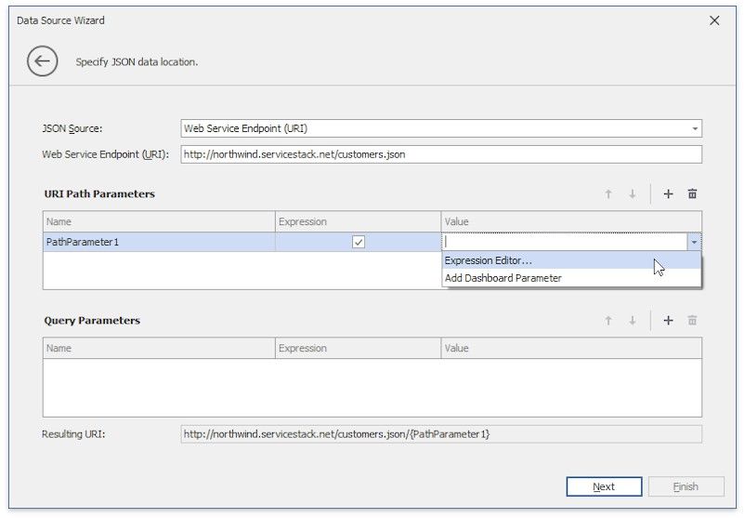745x518 pixels.
Task: Close the Data Source Wizard window
Action: 714,20
